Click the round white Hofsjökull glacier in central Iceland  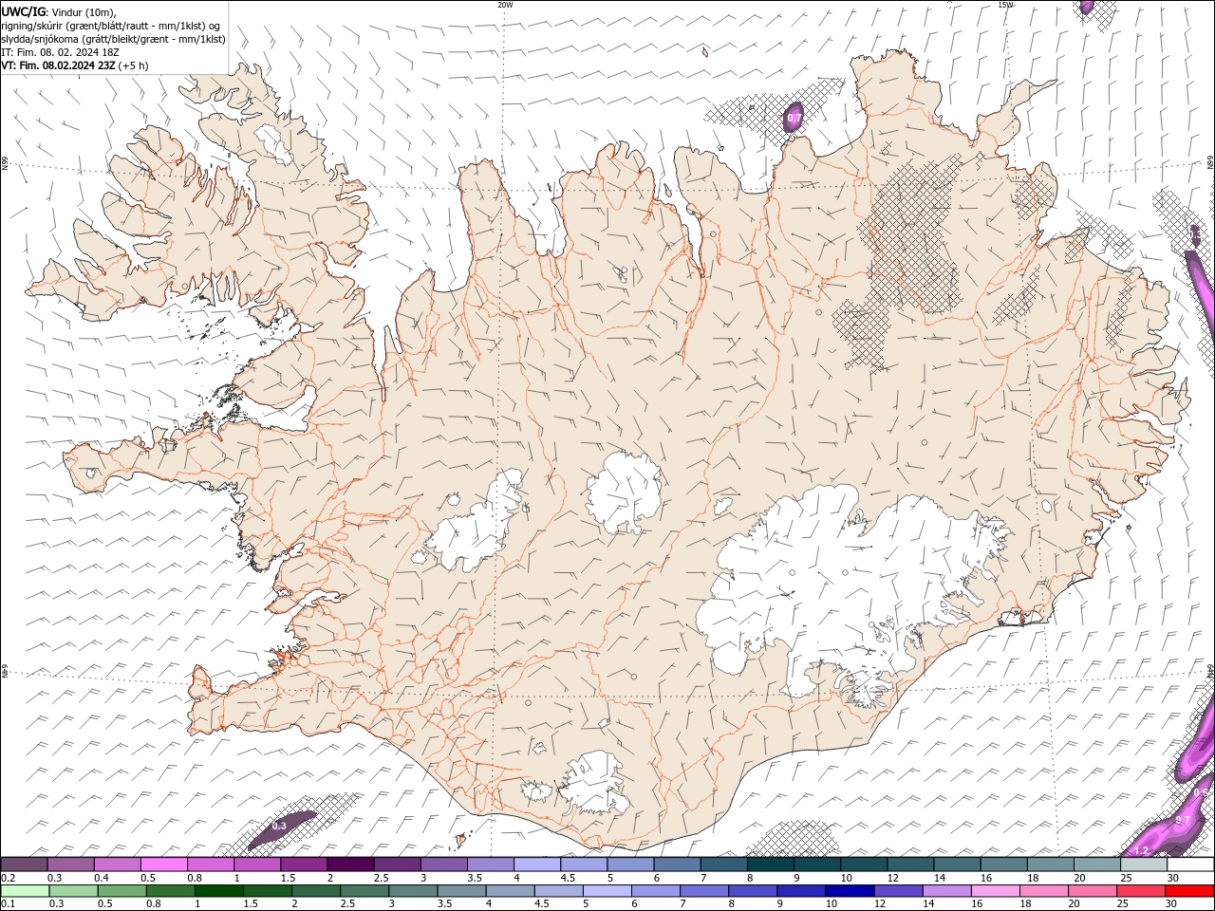625,493
